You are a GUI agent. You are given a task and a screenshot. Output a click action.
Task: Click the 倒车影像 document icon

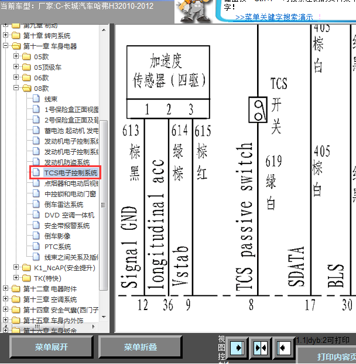click(36, 236)
